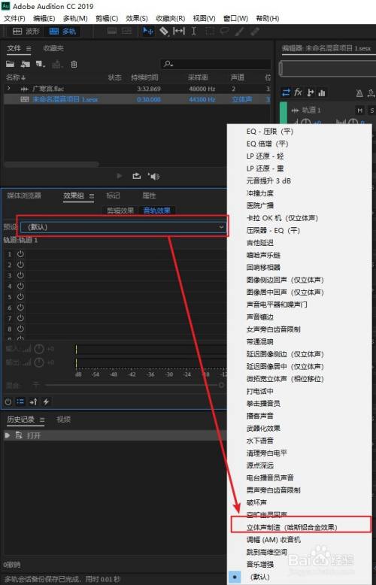Switch to Multitrack (多轨) editor view
This screenshot has height=585, width=376.
pyautogui.click(x=62, y=32)
